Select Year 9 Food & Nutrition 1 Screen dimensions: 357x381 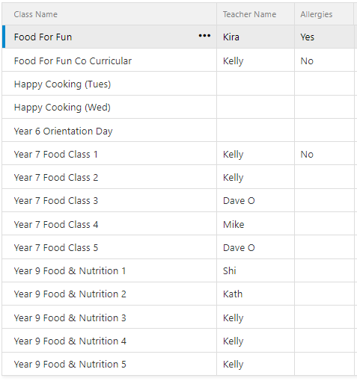pyautogui.click(x=70, y=271)
